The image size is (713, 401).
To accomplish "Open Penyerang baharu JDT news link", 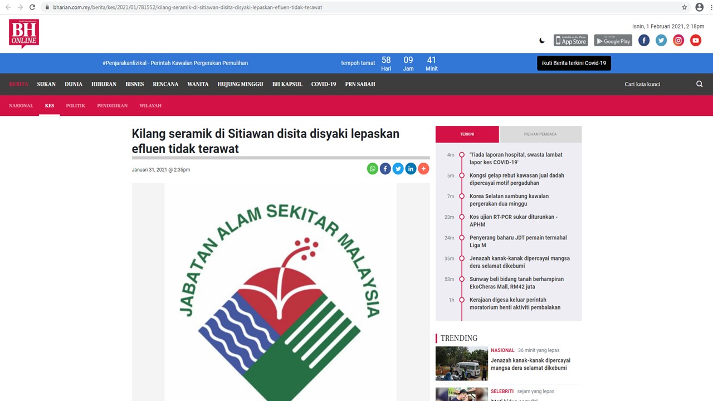I will 518,241.
